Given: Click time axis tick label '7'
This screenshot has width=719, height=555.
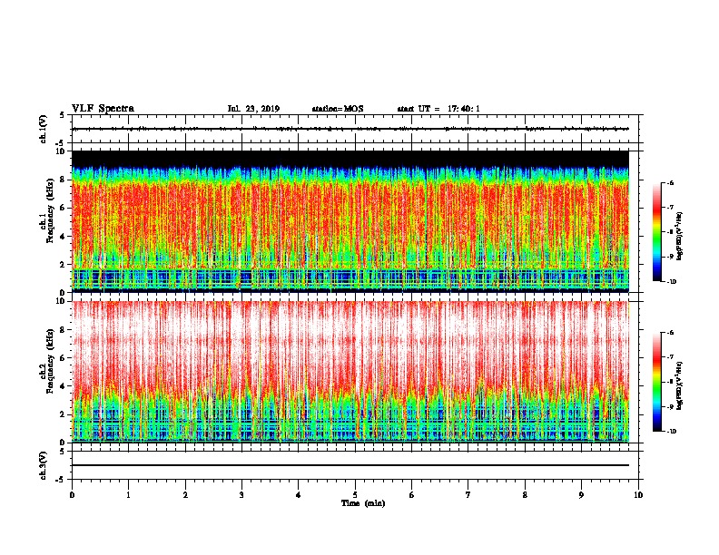Looking at the screenshot, I should point(468,495).
